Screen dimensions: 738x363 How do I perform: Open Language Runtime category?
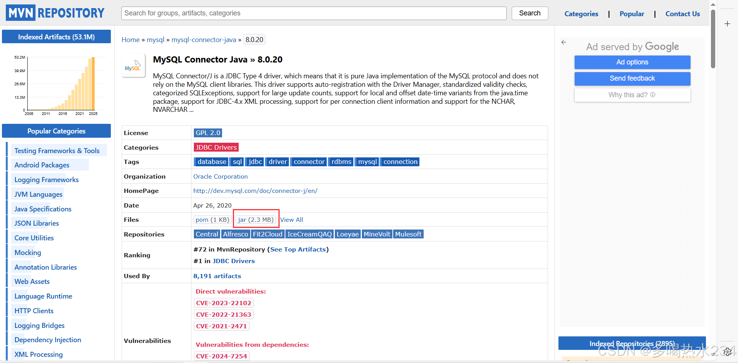click(x=43, y=296)
